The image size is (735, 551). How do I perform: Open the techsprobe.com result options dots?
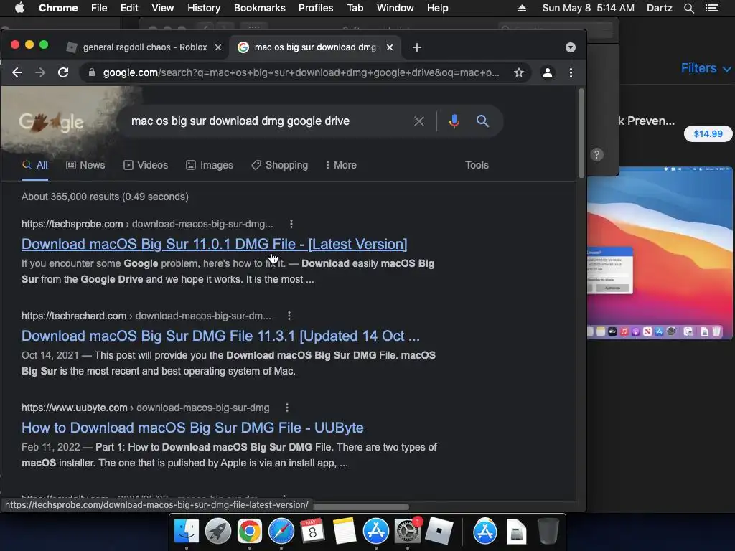point(291,224)
